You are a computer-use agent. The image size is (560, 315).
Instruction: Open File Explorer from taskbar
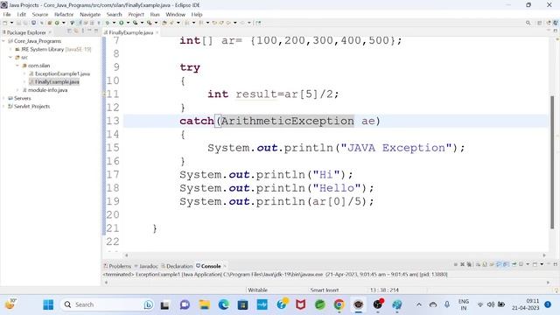pos(204,304)
